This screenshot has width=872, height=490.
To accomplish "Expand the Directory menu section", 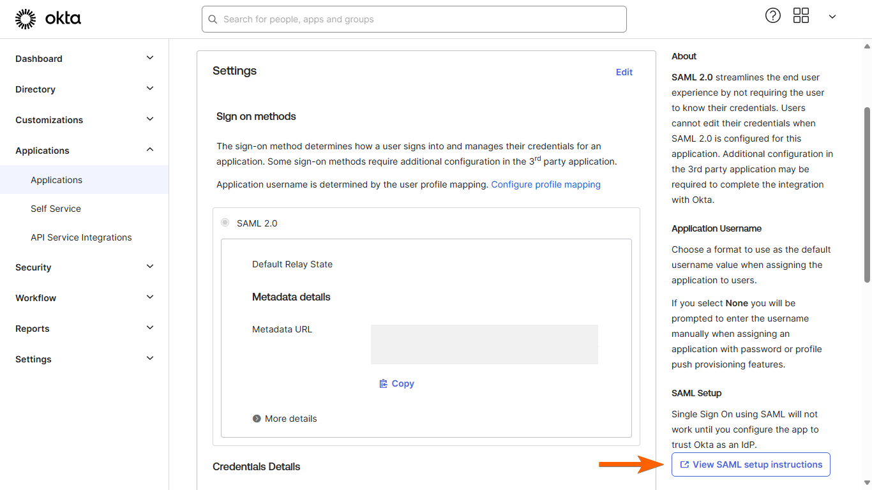I will point(150,89).
